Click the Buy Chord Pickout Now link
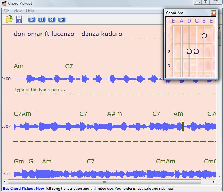The height and width of the screenshot is (192, 223). pyautogui.click(x=23, y=189)
